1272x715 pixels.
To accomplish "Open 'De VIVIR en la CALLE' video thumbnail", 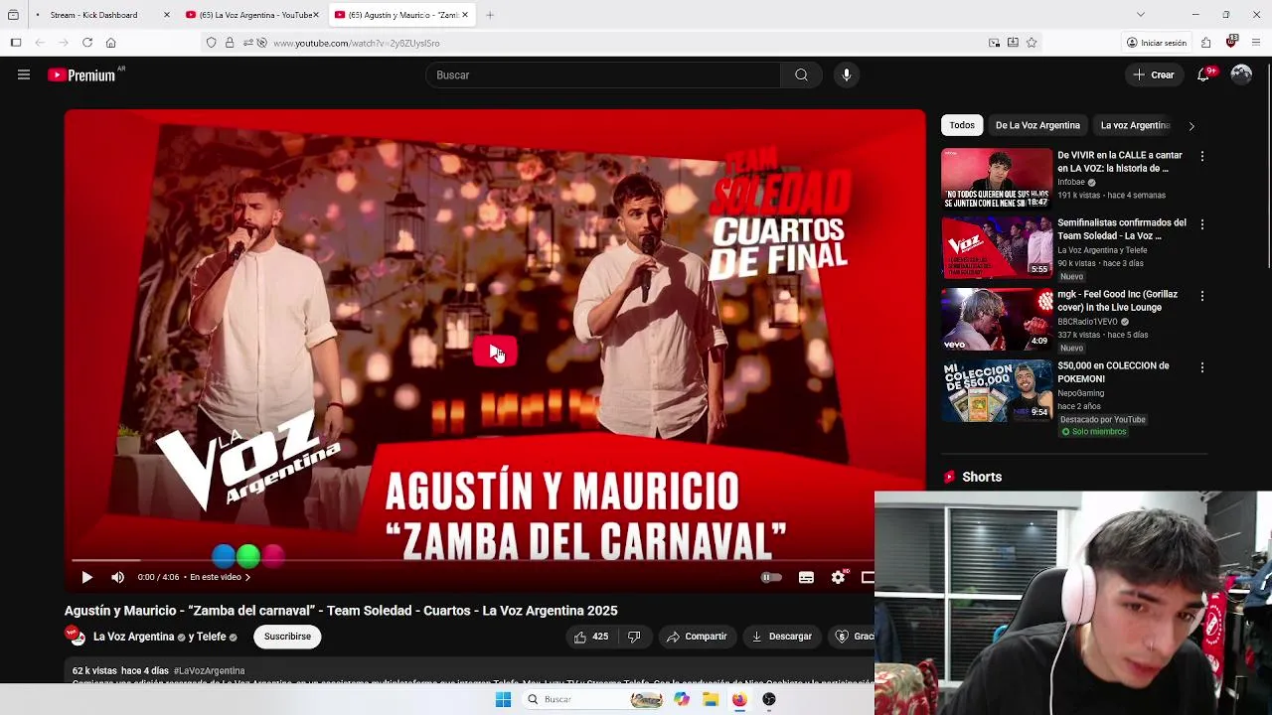I will click(x=997, y=179).
